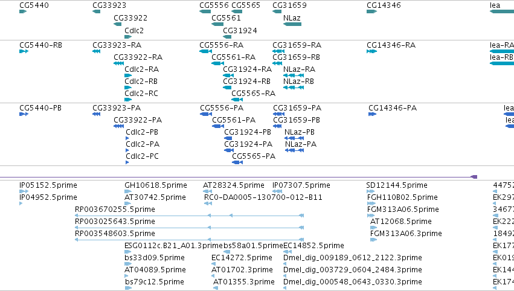Viewport: 514px width, 291px height.
Task: Click the CG5556-PA protein glyph
Action: pos(206,114)
